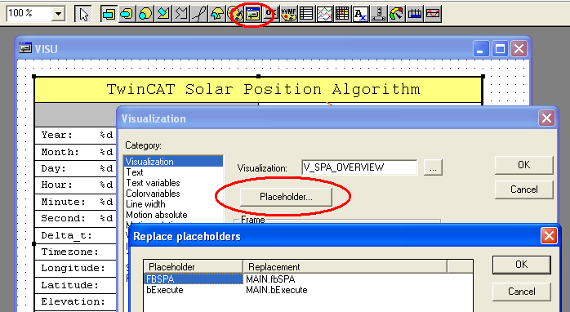
Task: Insert a Histogram element
Action: (433, 14)
